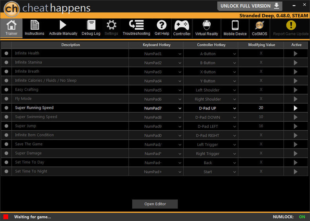The height and width of the screenshot is (221, 310).
Task: Toggle Set Time To Night circle
Action: [x=6, y=171]
